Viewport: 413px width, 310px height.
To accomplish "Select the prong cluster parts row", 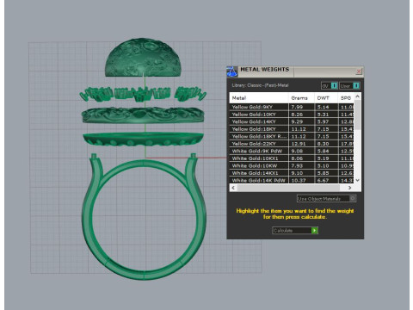I will (x=143, y=94).
